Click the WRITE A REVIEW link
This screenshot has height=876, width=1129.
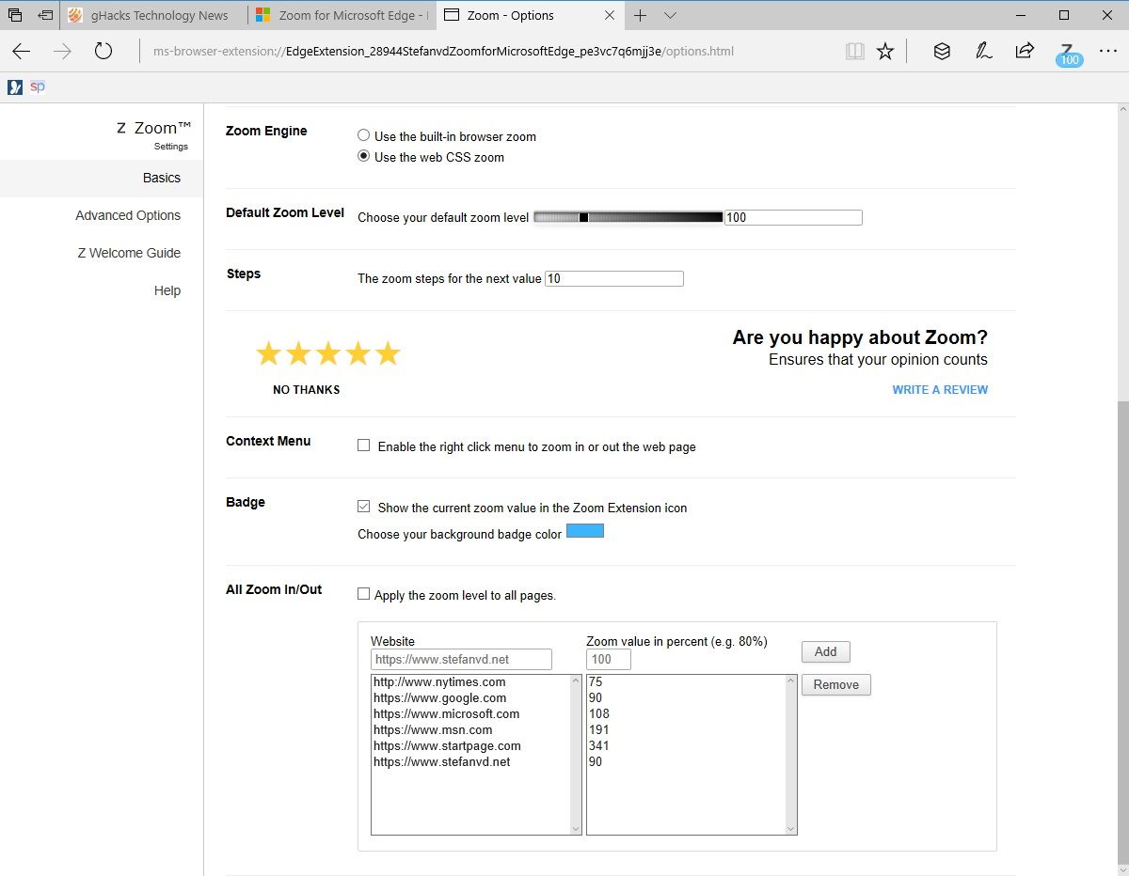[x=940, y=390]
